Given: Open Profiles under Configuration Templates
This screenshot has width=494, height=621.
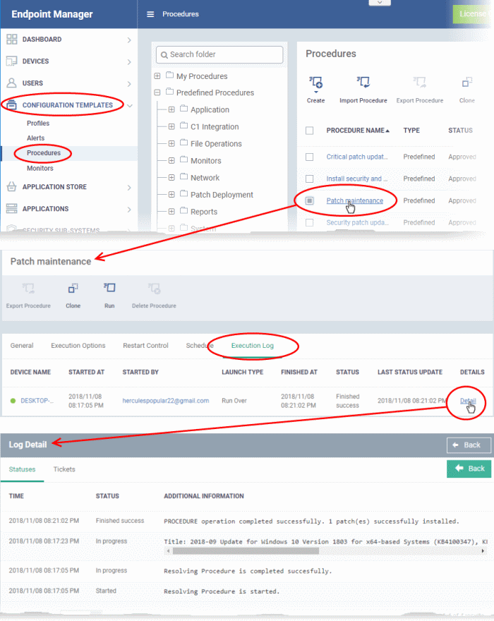Looking at the screenshot, I should [x=38, y=123].
